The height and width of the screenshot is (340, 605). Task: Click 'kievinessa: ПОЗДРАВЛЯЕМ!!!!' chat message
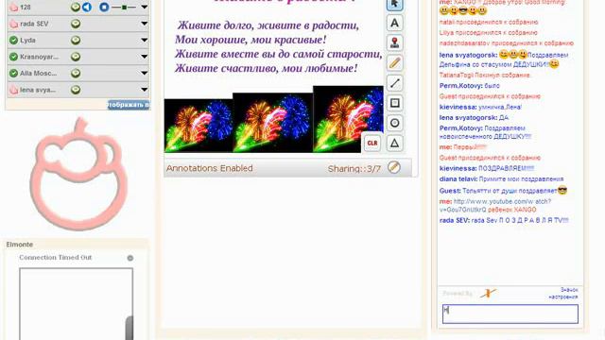coord(487,168)
